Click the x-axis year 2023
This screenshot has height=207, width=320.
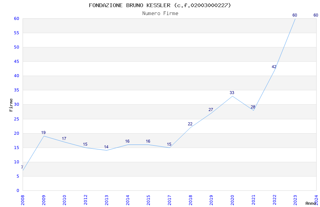pos(295,200)
